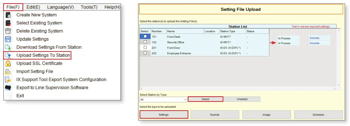This screenshot has width=350, height=126.
Task: Click the 'Security Office' name cell
Action: [x=185, y=42]
